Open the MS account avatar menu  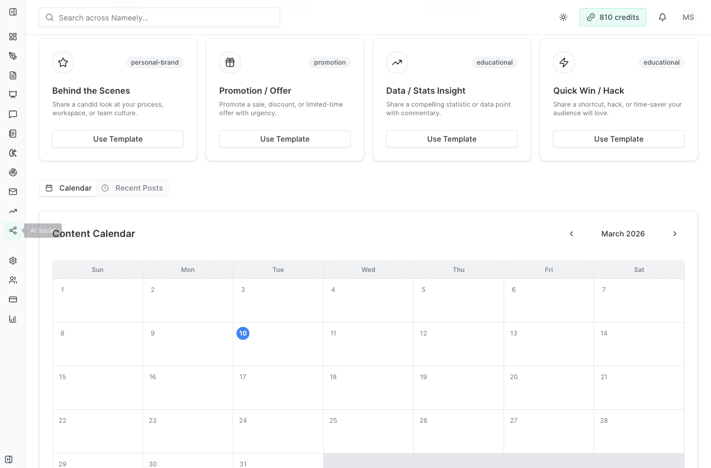tap(688, 17)
